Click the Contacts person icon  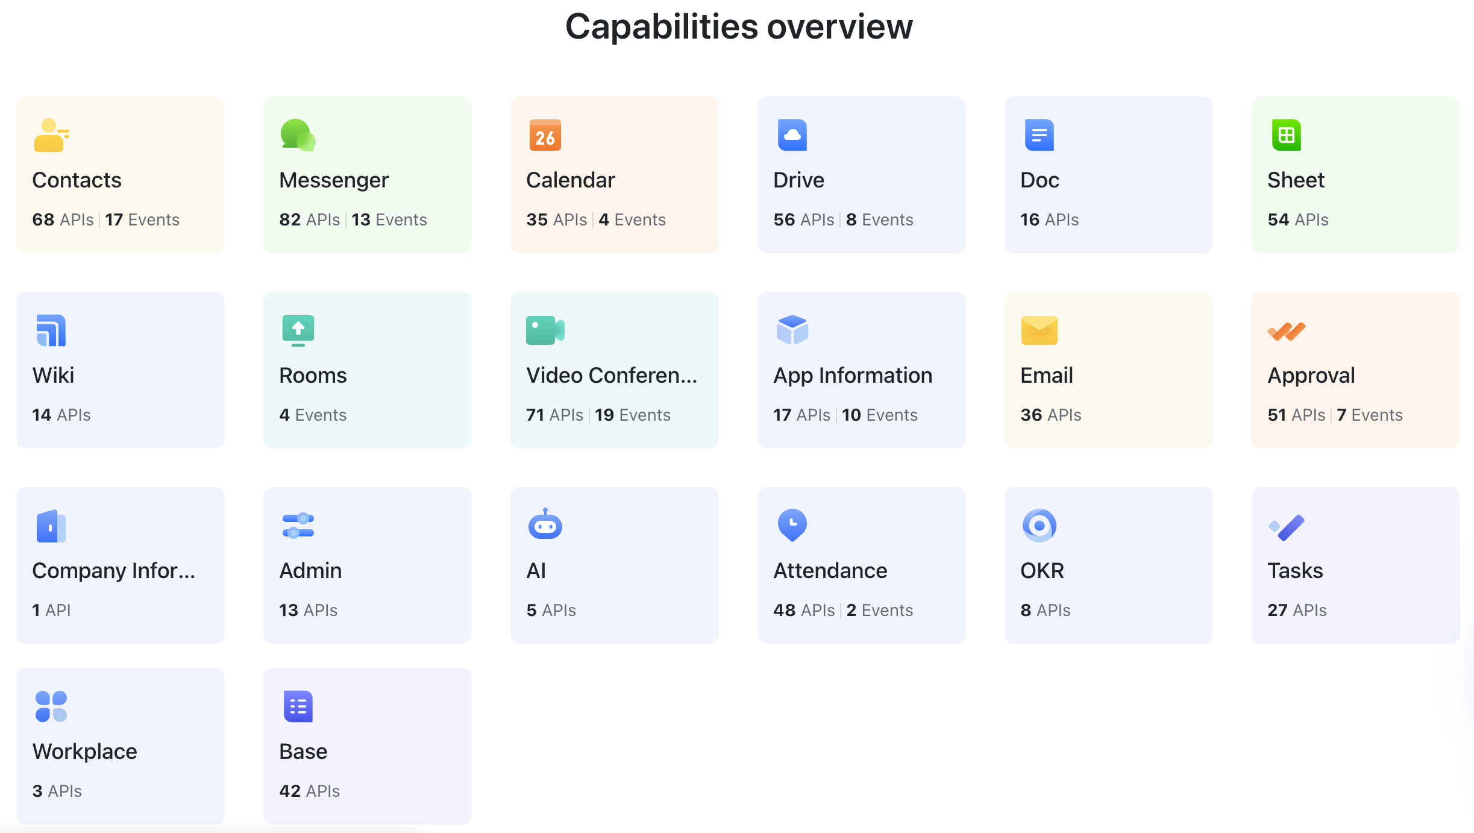tap(51, 135)
